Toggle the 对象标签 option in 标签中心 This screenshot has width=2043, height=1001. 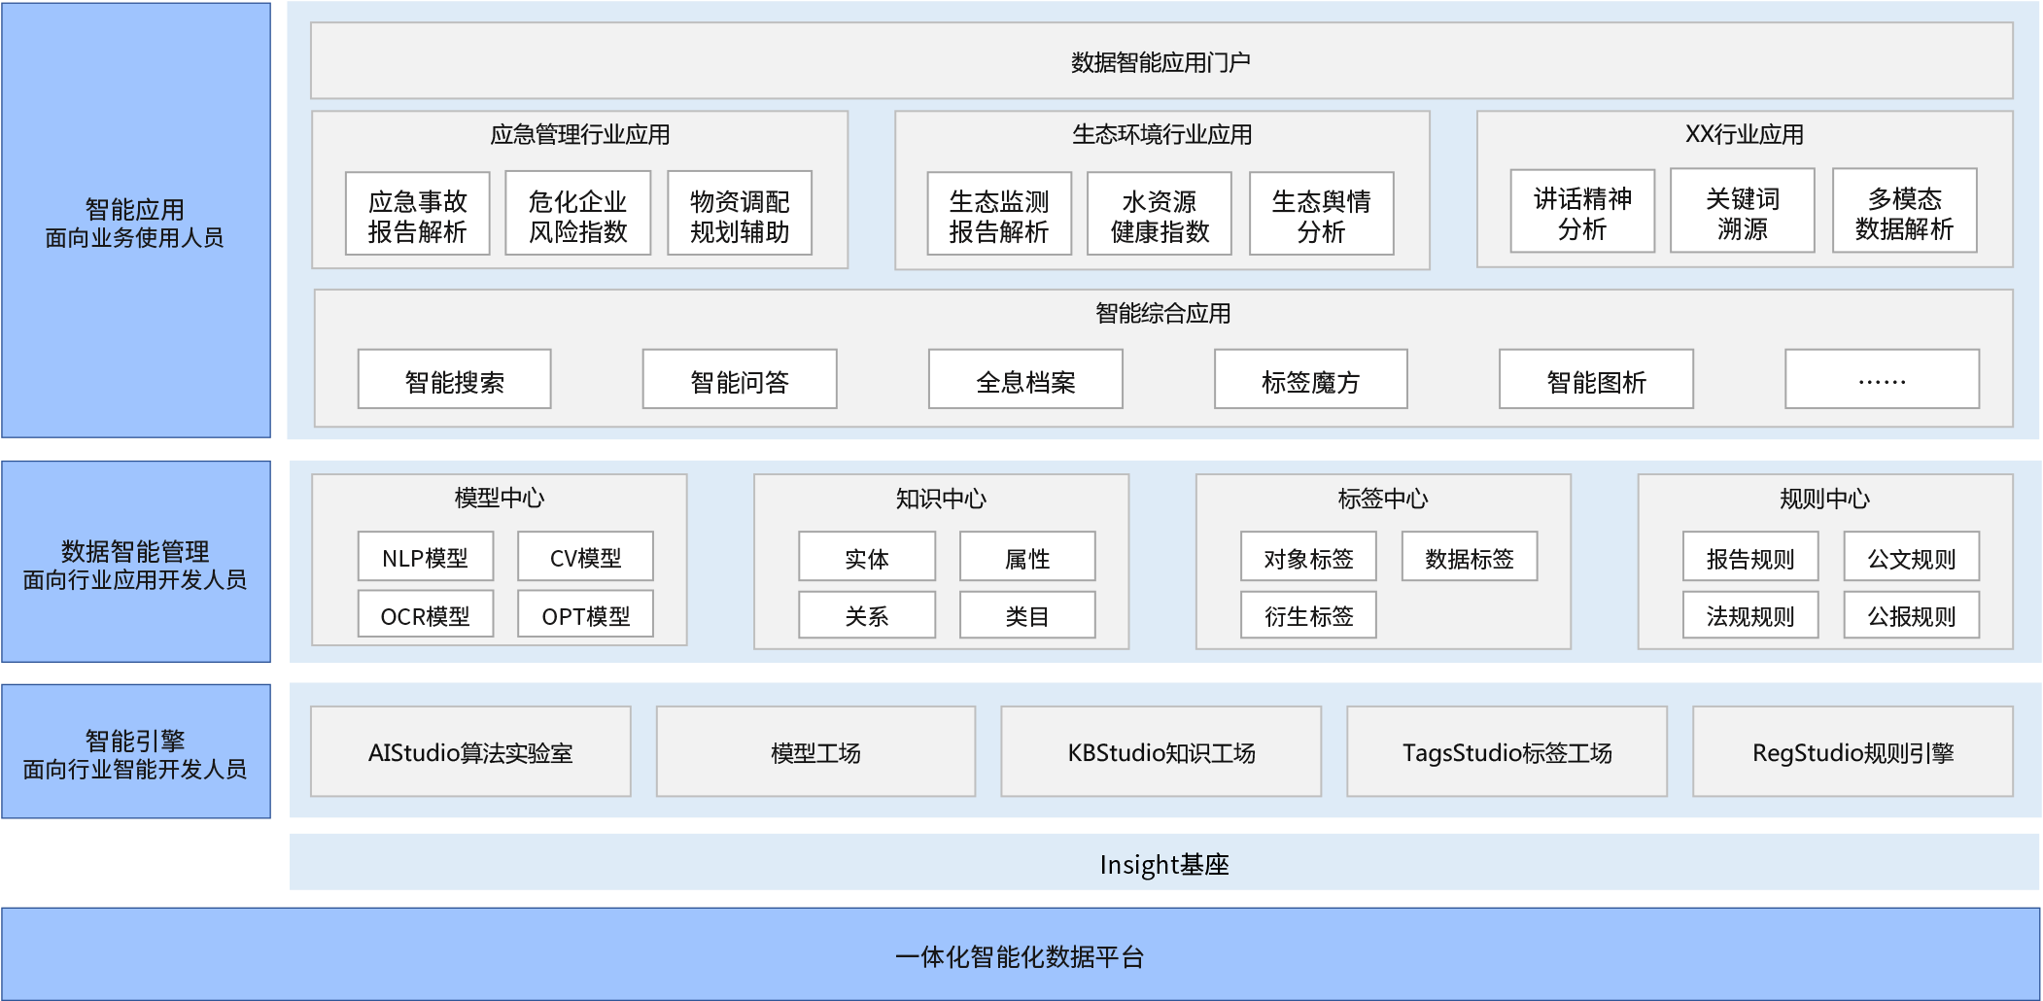(x=1308, y=555)
